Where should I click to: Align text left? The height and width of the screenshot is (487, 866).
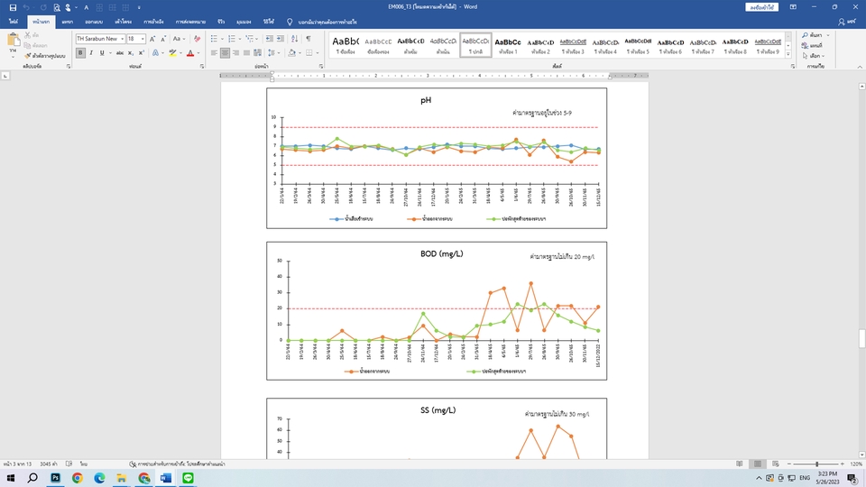point(214,53)
